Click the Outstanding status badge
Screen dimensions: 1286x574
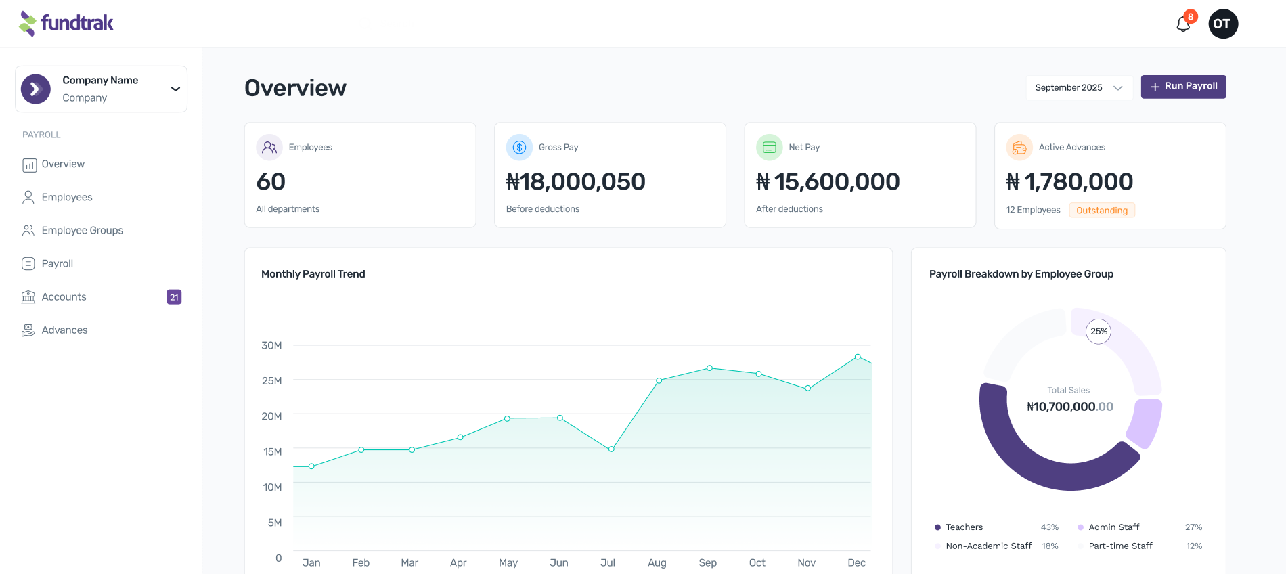(x=1102, y=211)
